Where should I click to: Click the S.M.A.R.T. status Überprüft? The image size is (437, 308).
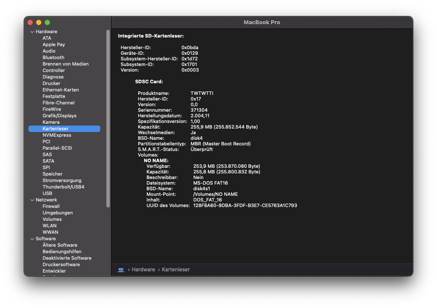pos(201,149)
